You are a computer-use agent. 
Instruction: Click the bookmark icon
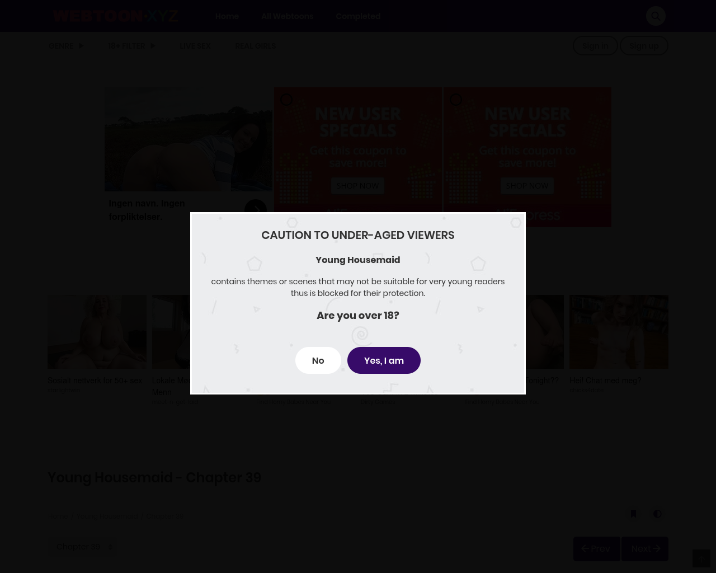633,514
